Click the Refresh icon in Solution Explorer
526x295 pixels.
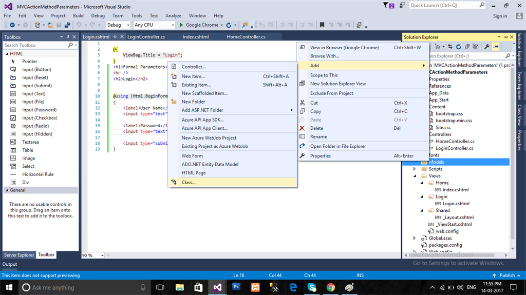[x=459, y=47]
